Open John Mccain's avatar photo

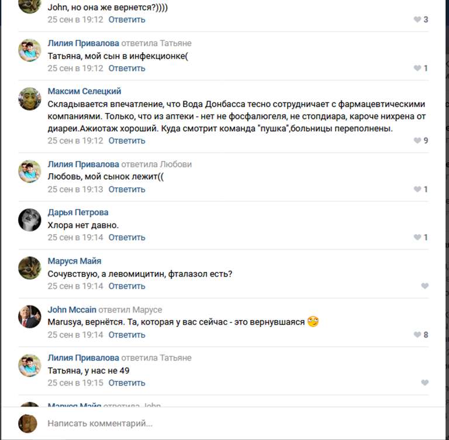[x=30, y=317]
